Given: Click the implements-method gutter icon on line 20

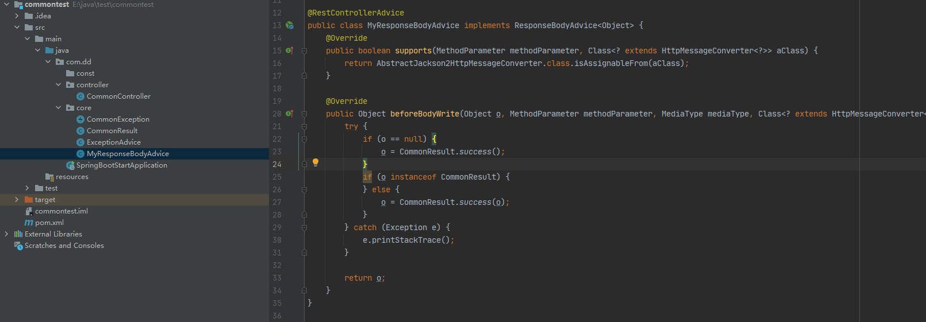Looking at the screenshot, I should pyautogui.click(x=290, y=114).
